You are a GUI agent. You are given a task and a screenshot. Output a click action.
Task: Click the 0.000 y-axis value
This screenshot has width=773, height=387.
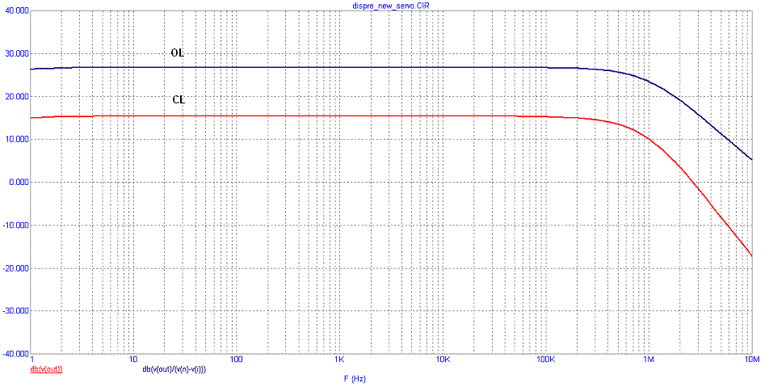tap(19, 183)
